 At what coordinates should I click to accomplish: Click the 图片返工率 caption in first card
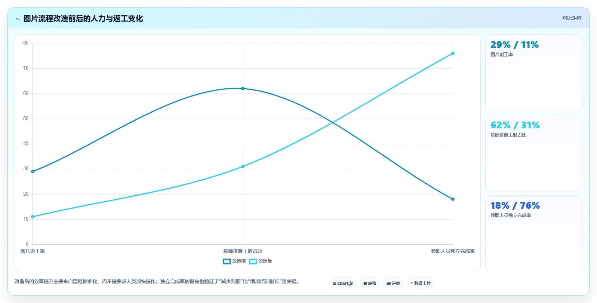[x=502, y=54]
